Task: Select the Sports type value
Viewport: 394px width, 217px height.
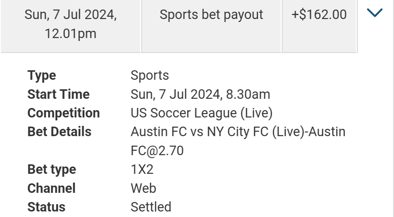Action: pos(150,75)
